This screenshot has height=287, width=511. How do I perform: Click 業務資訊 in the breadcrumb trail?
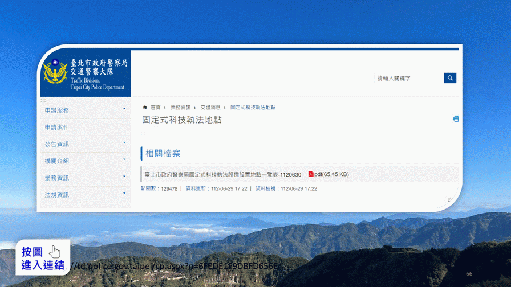click(x=180, y=107)
